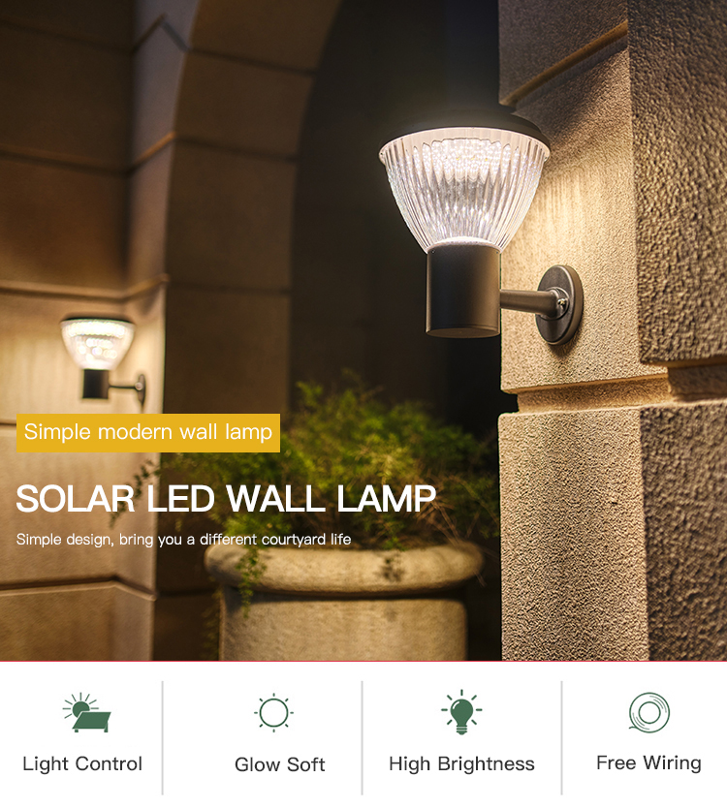
Task: Click the round wall mount plate
Action: click(560, 304)
